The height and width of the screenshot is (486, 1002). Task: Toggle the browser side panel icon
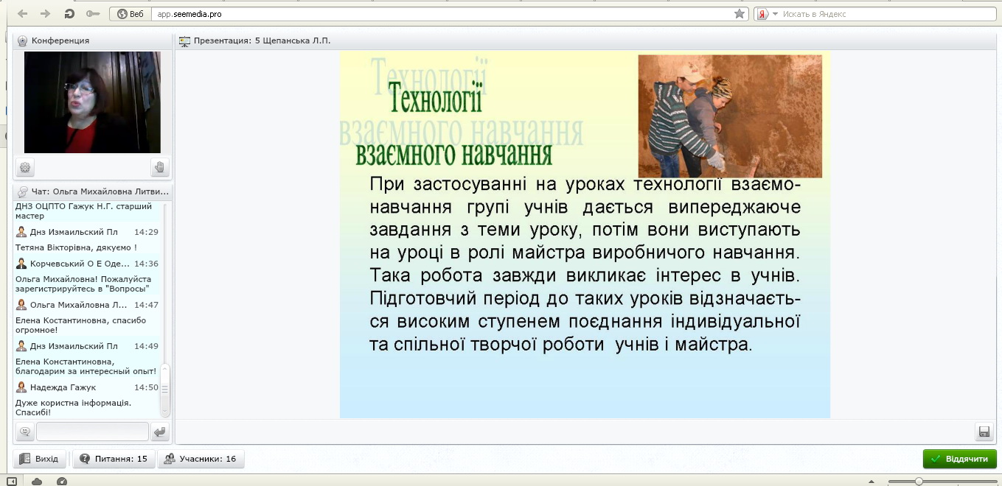point(12,482)
